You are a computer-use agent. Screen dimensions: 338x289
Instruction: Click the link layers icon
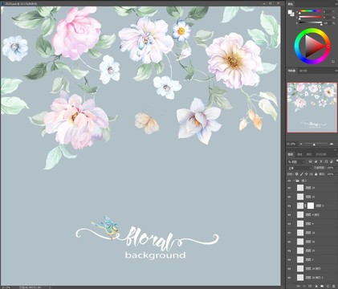click(298, 286)
